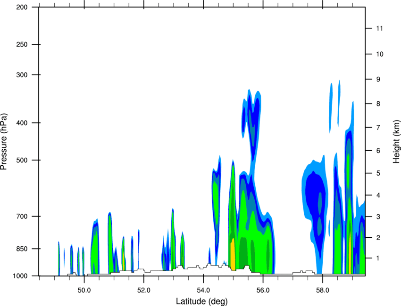
Task: Click the 5 km height label
Action: click(378, 173)
